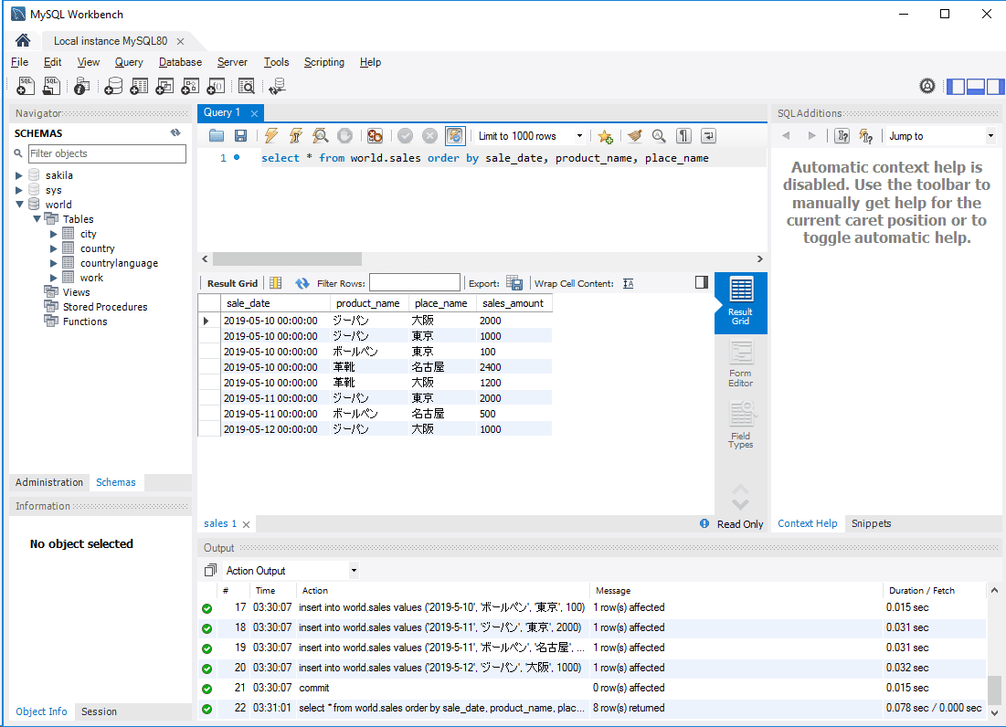Close the sales 1 result tab

[x=247, y=524]
